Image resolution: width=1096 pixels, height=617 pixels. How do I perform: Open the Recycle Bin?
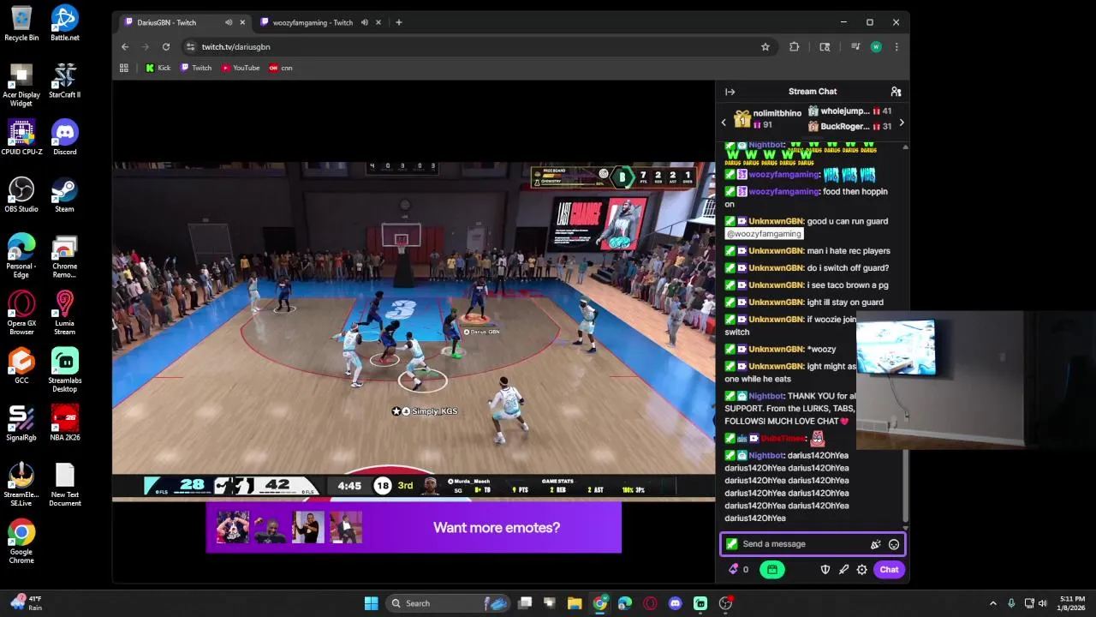coord(21,23)
